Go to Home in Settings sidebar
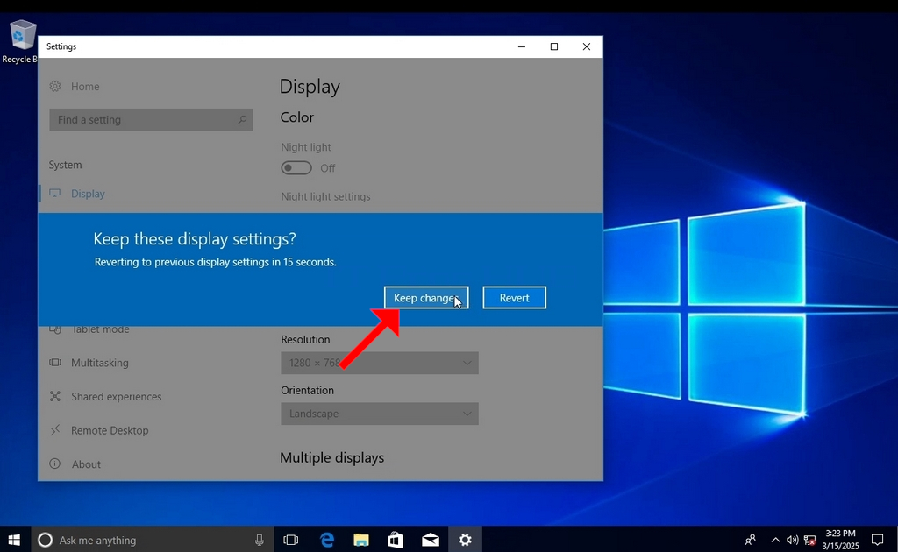Image resolution: width=898 pixels, height=552 pixels. [x=85, y=87]
